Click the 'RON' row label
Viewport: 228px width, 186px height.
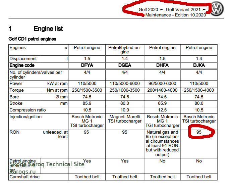(x=14, y=132)
